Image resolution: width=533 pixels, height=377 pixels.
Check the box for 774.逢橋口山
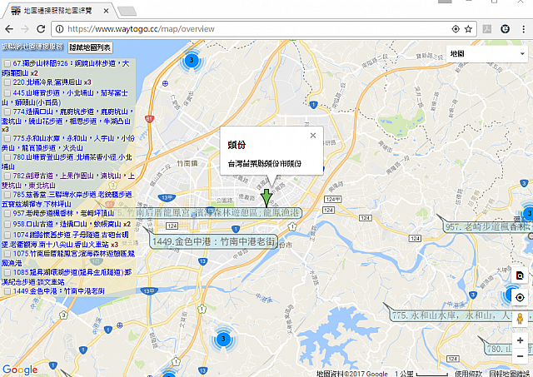click(x=7, y=112)
